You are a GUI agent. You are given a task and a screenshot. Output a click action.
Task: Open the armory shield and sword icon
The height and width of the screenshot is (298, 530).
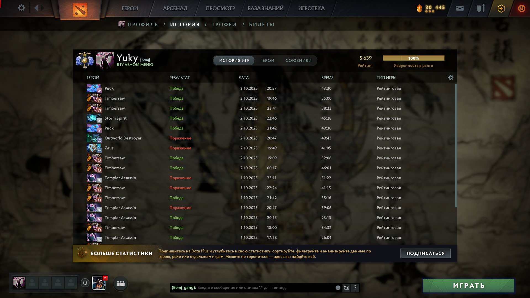coord(481,8)
